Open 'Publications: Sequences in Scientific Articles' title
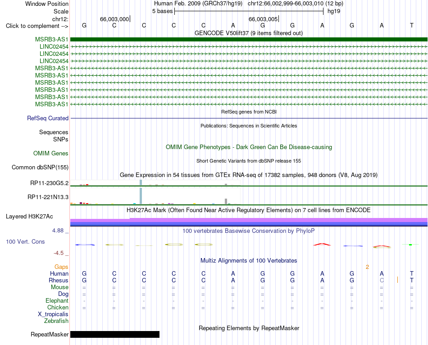Viewport: 428px width, 345px height. tap(249, 126)
